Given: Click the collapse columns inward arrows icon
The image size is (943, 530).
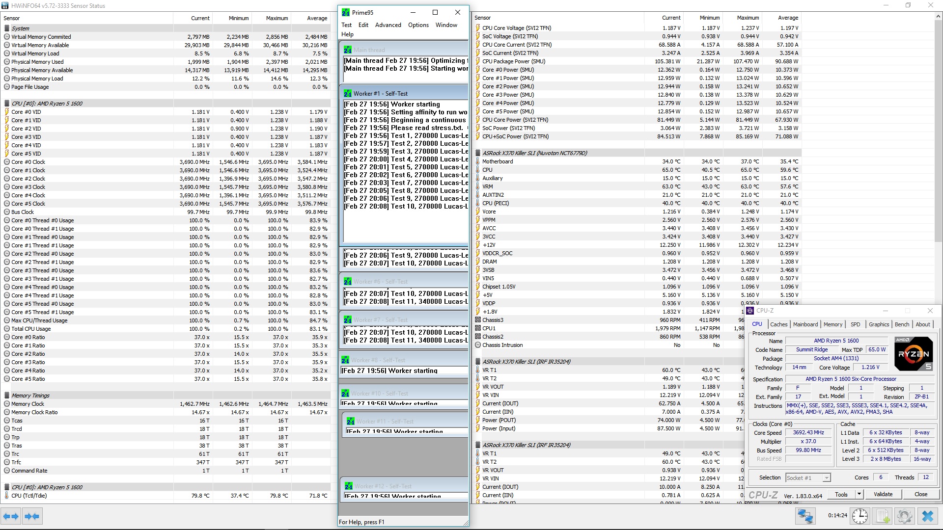Looking at the screenshot, I should [32, 516].
